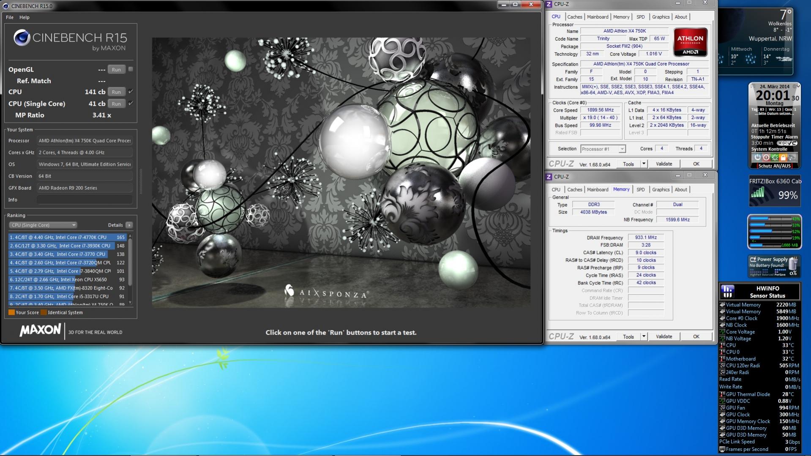Screen dimensions: 811x456
Task: Select the i7-3930K ranking entry
Action: pos(68,246)
